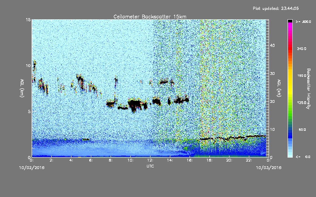316x197 pixels.
Task: Click the end date '10/03/2016'
Action: pos(269,168)
